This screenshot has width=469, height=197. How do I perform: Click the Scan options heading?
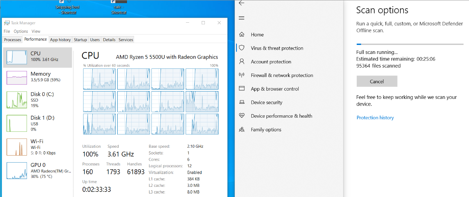click(382, 10)
